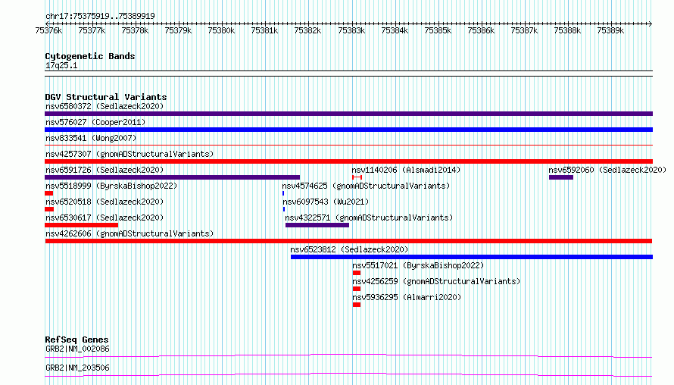Select the red nsv6530617 variant bar
Image resolution: width=674 pixels, height=385 pixels.
81,225
